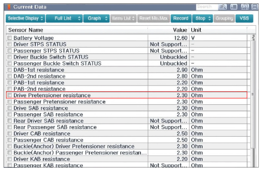Click the scrollbar middle grip handle

pyautogui.click(x=253, y=94)
